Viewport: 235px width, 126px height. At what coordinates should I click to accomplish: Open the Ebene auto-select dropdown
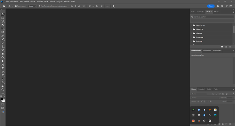click(x=32, y=6)
